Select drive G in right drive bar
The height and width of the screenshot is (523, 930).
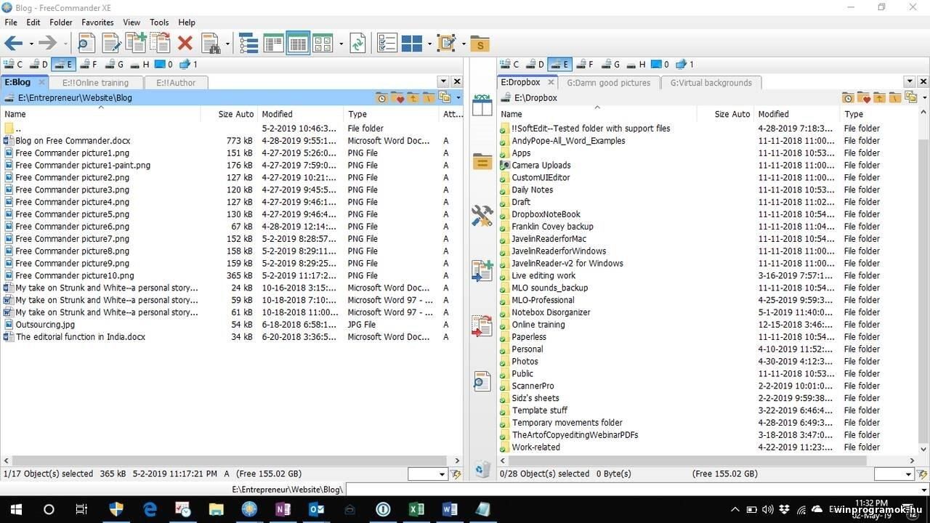point(610,64)
